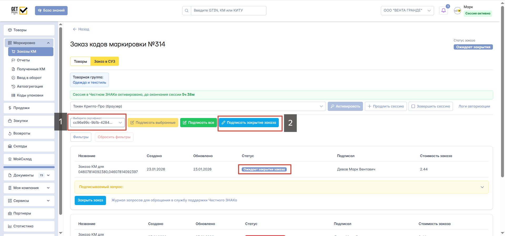505x236 pixels.
Task: Open the Журнал запросов support log link
Action: click(x=174, y=200)
